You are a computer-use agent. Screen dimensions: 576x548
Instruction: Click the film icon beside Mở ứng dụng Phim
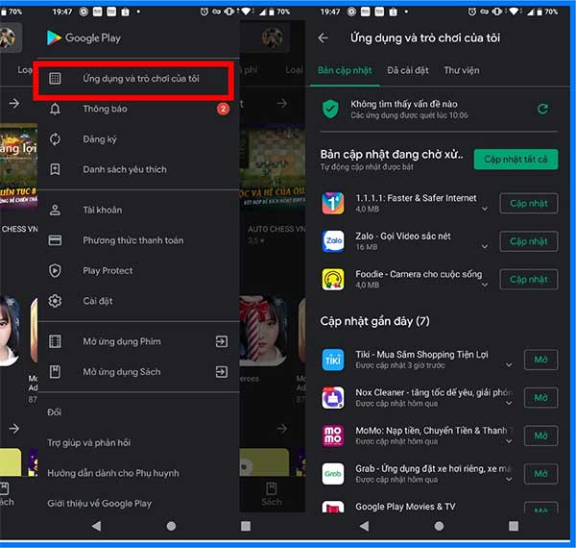pyautogui.click(x=55, y=341)
